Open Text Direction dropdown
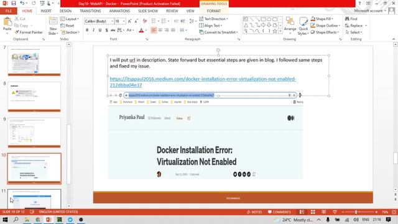 click(213, 19)
